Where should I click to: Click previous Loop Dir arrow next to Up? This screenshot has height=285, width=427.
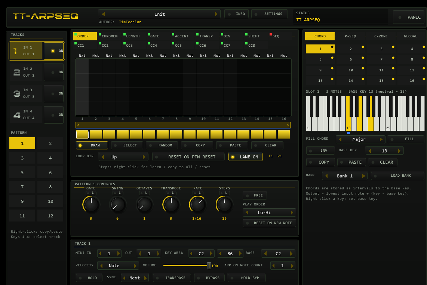coord(103,157)
